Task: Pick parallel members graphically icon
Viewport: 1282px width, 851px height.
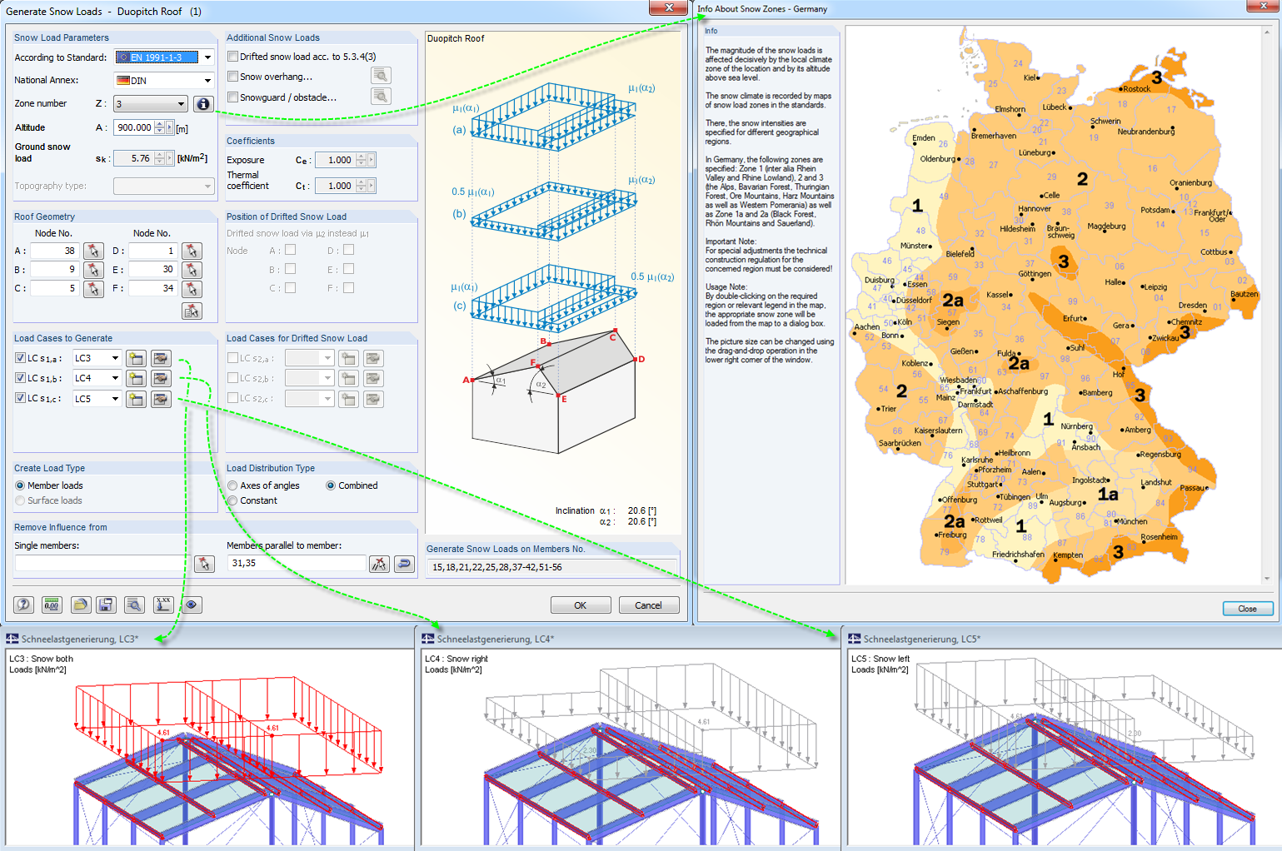Action: tap(379, 564)
